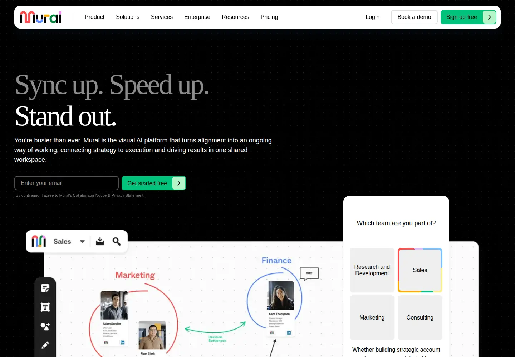Select the sticky note tool in the sidebar
515x357 pixels.
click(45, 288)
